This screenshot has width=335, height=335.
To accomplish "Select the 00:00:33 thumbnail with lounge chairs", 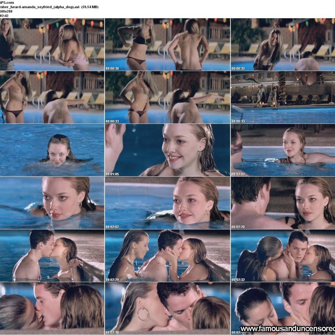I will [x=167, y=97].
